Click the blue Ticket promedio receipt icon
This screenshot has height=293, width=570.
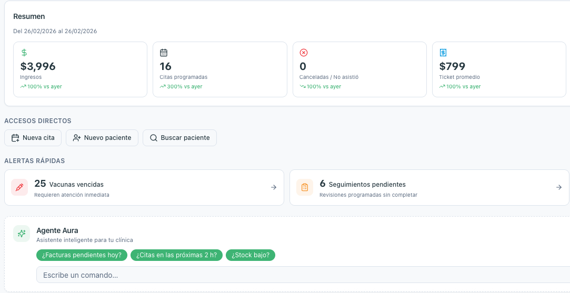(x=443, y=53)
